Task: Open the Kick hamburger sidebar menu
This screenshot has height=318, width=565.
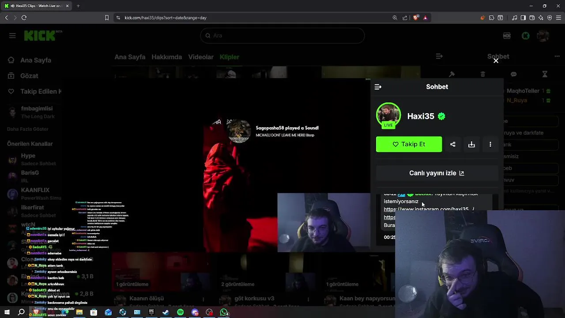Action: point(12,36)
